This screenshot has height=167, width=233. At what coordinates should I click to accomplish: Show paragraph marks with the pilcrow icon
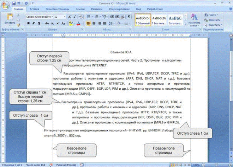click(x=129, y=17)
